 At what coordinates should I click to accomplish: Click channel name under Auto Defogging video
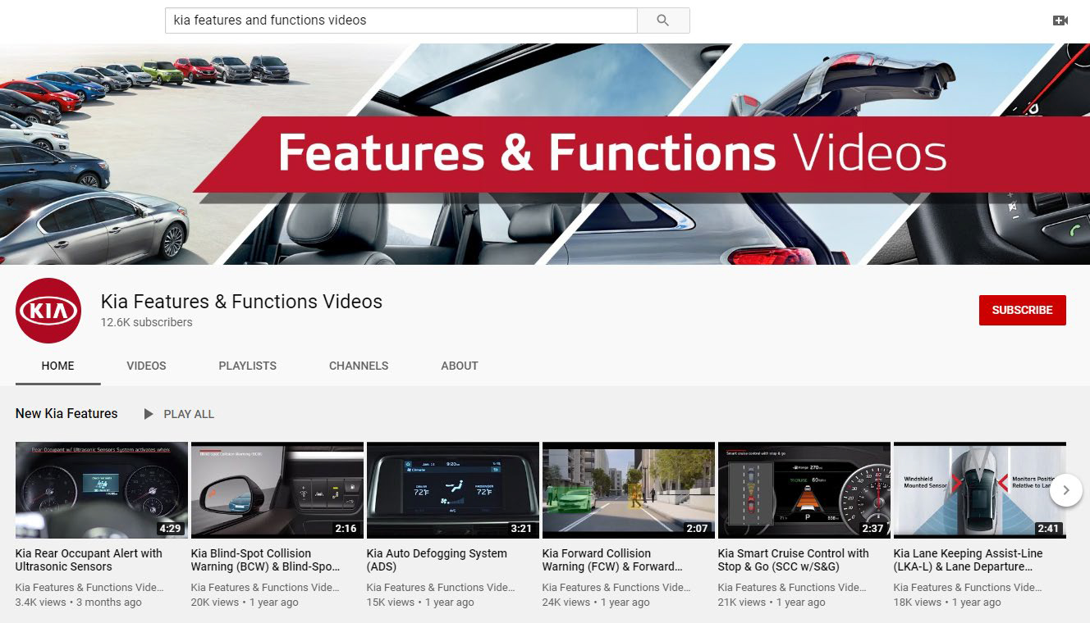[x=441, y=587]
